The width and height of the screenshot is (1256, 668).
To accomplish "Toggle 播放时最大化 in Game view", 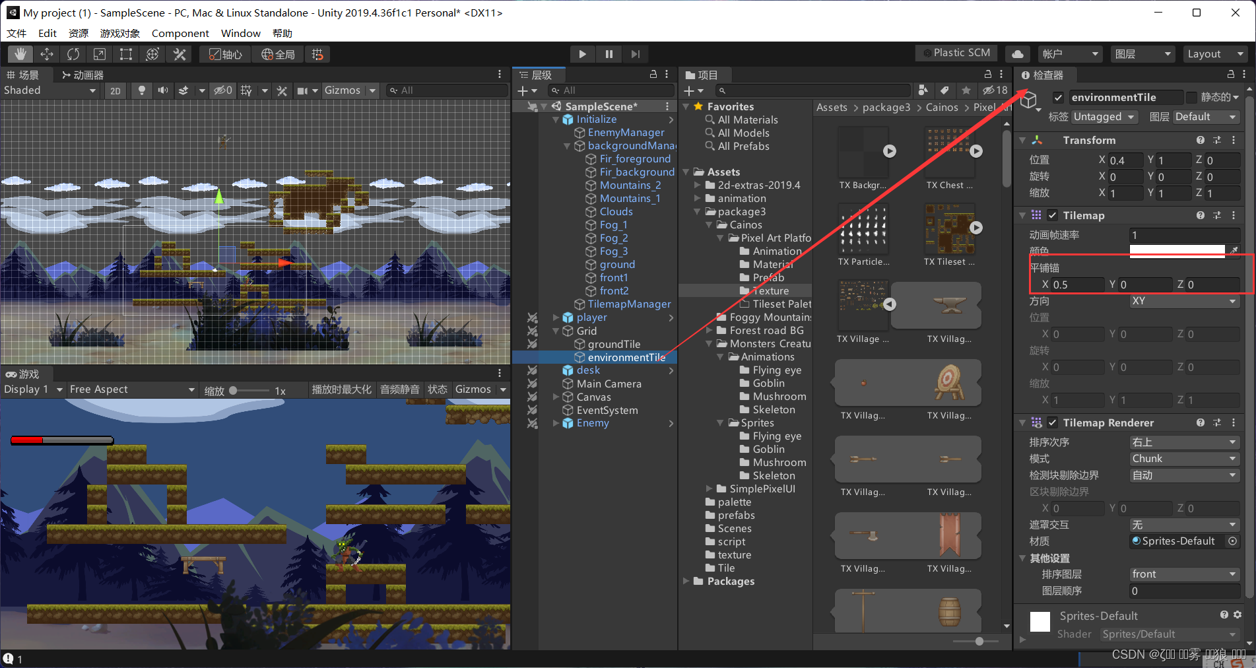I will pos(342,389).
